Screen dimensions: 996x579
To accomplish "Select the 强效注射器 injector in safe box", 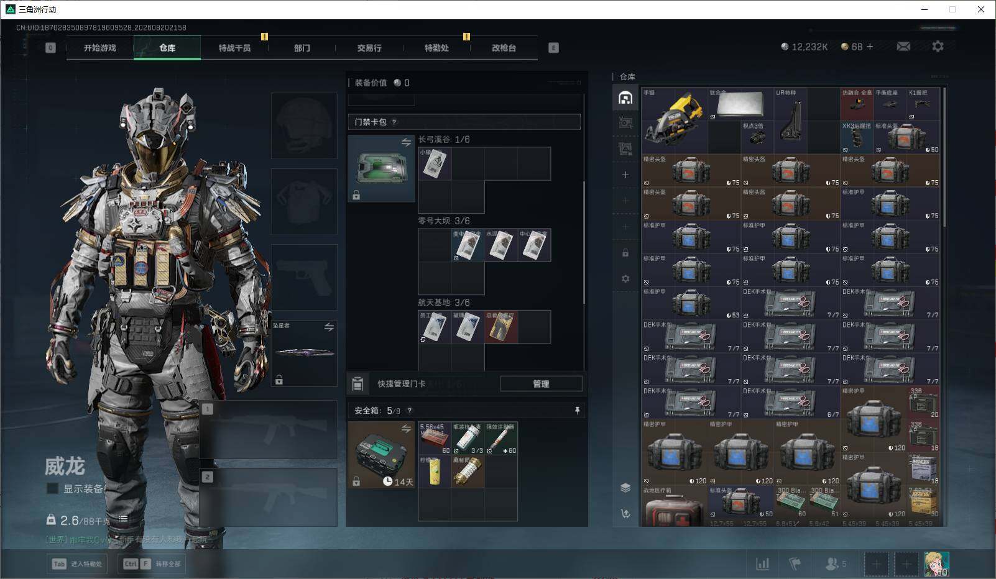I will pos(501,439).
